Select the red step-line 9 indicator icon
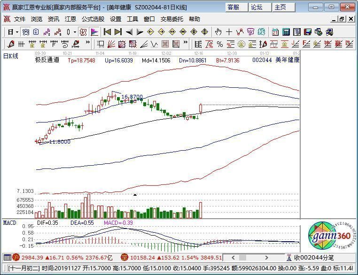Image resolution: width=358 pixels, height=275 pixels. click(x=57, y=32)
